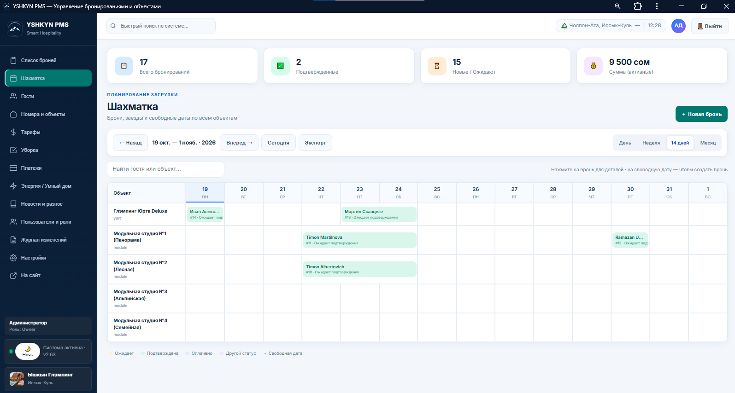Switch to Месяц view

click(708, 143)
